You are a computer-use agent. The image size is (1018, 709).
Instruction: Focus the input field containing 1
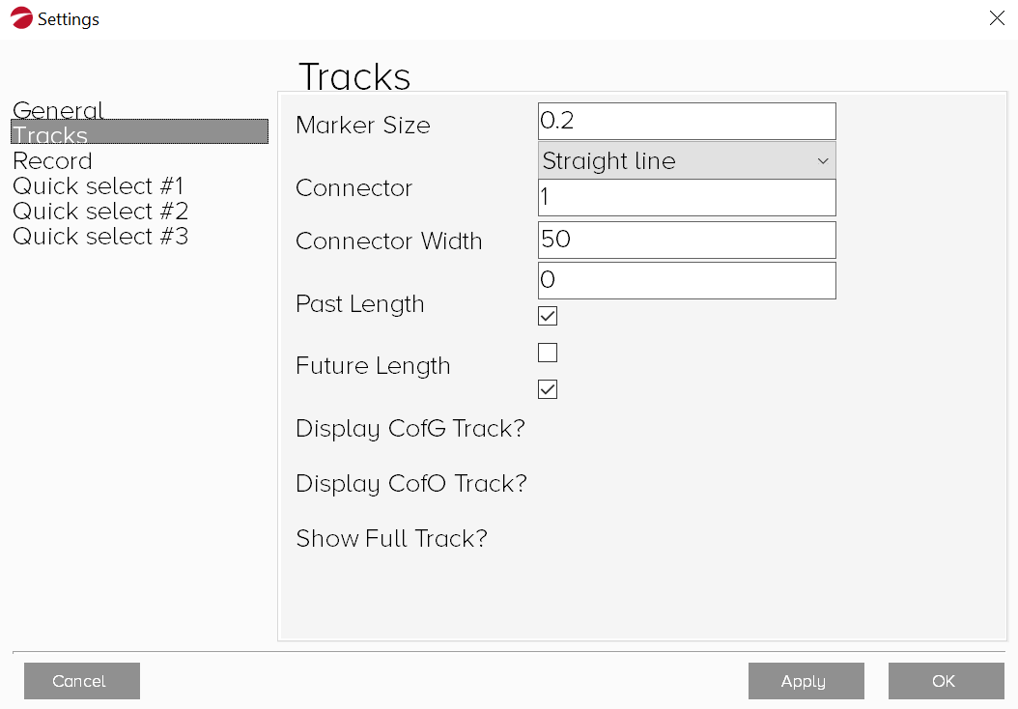tap(686, 197)
